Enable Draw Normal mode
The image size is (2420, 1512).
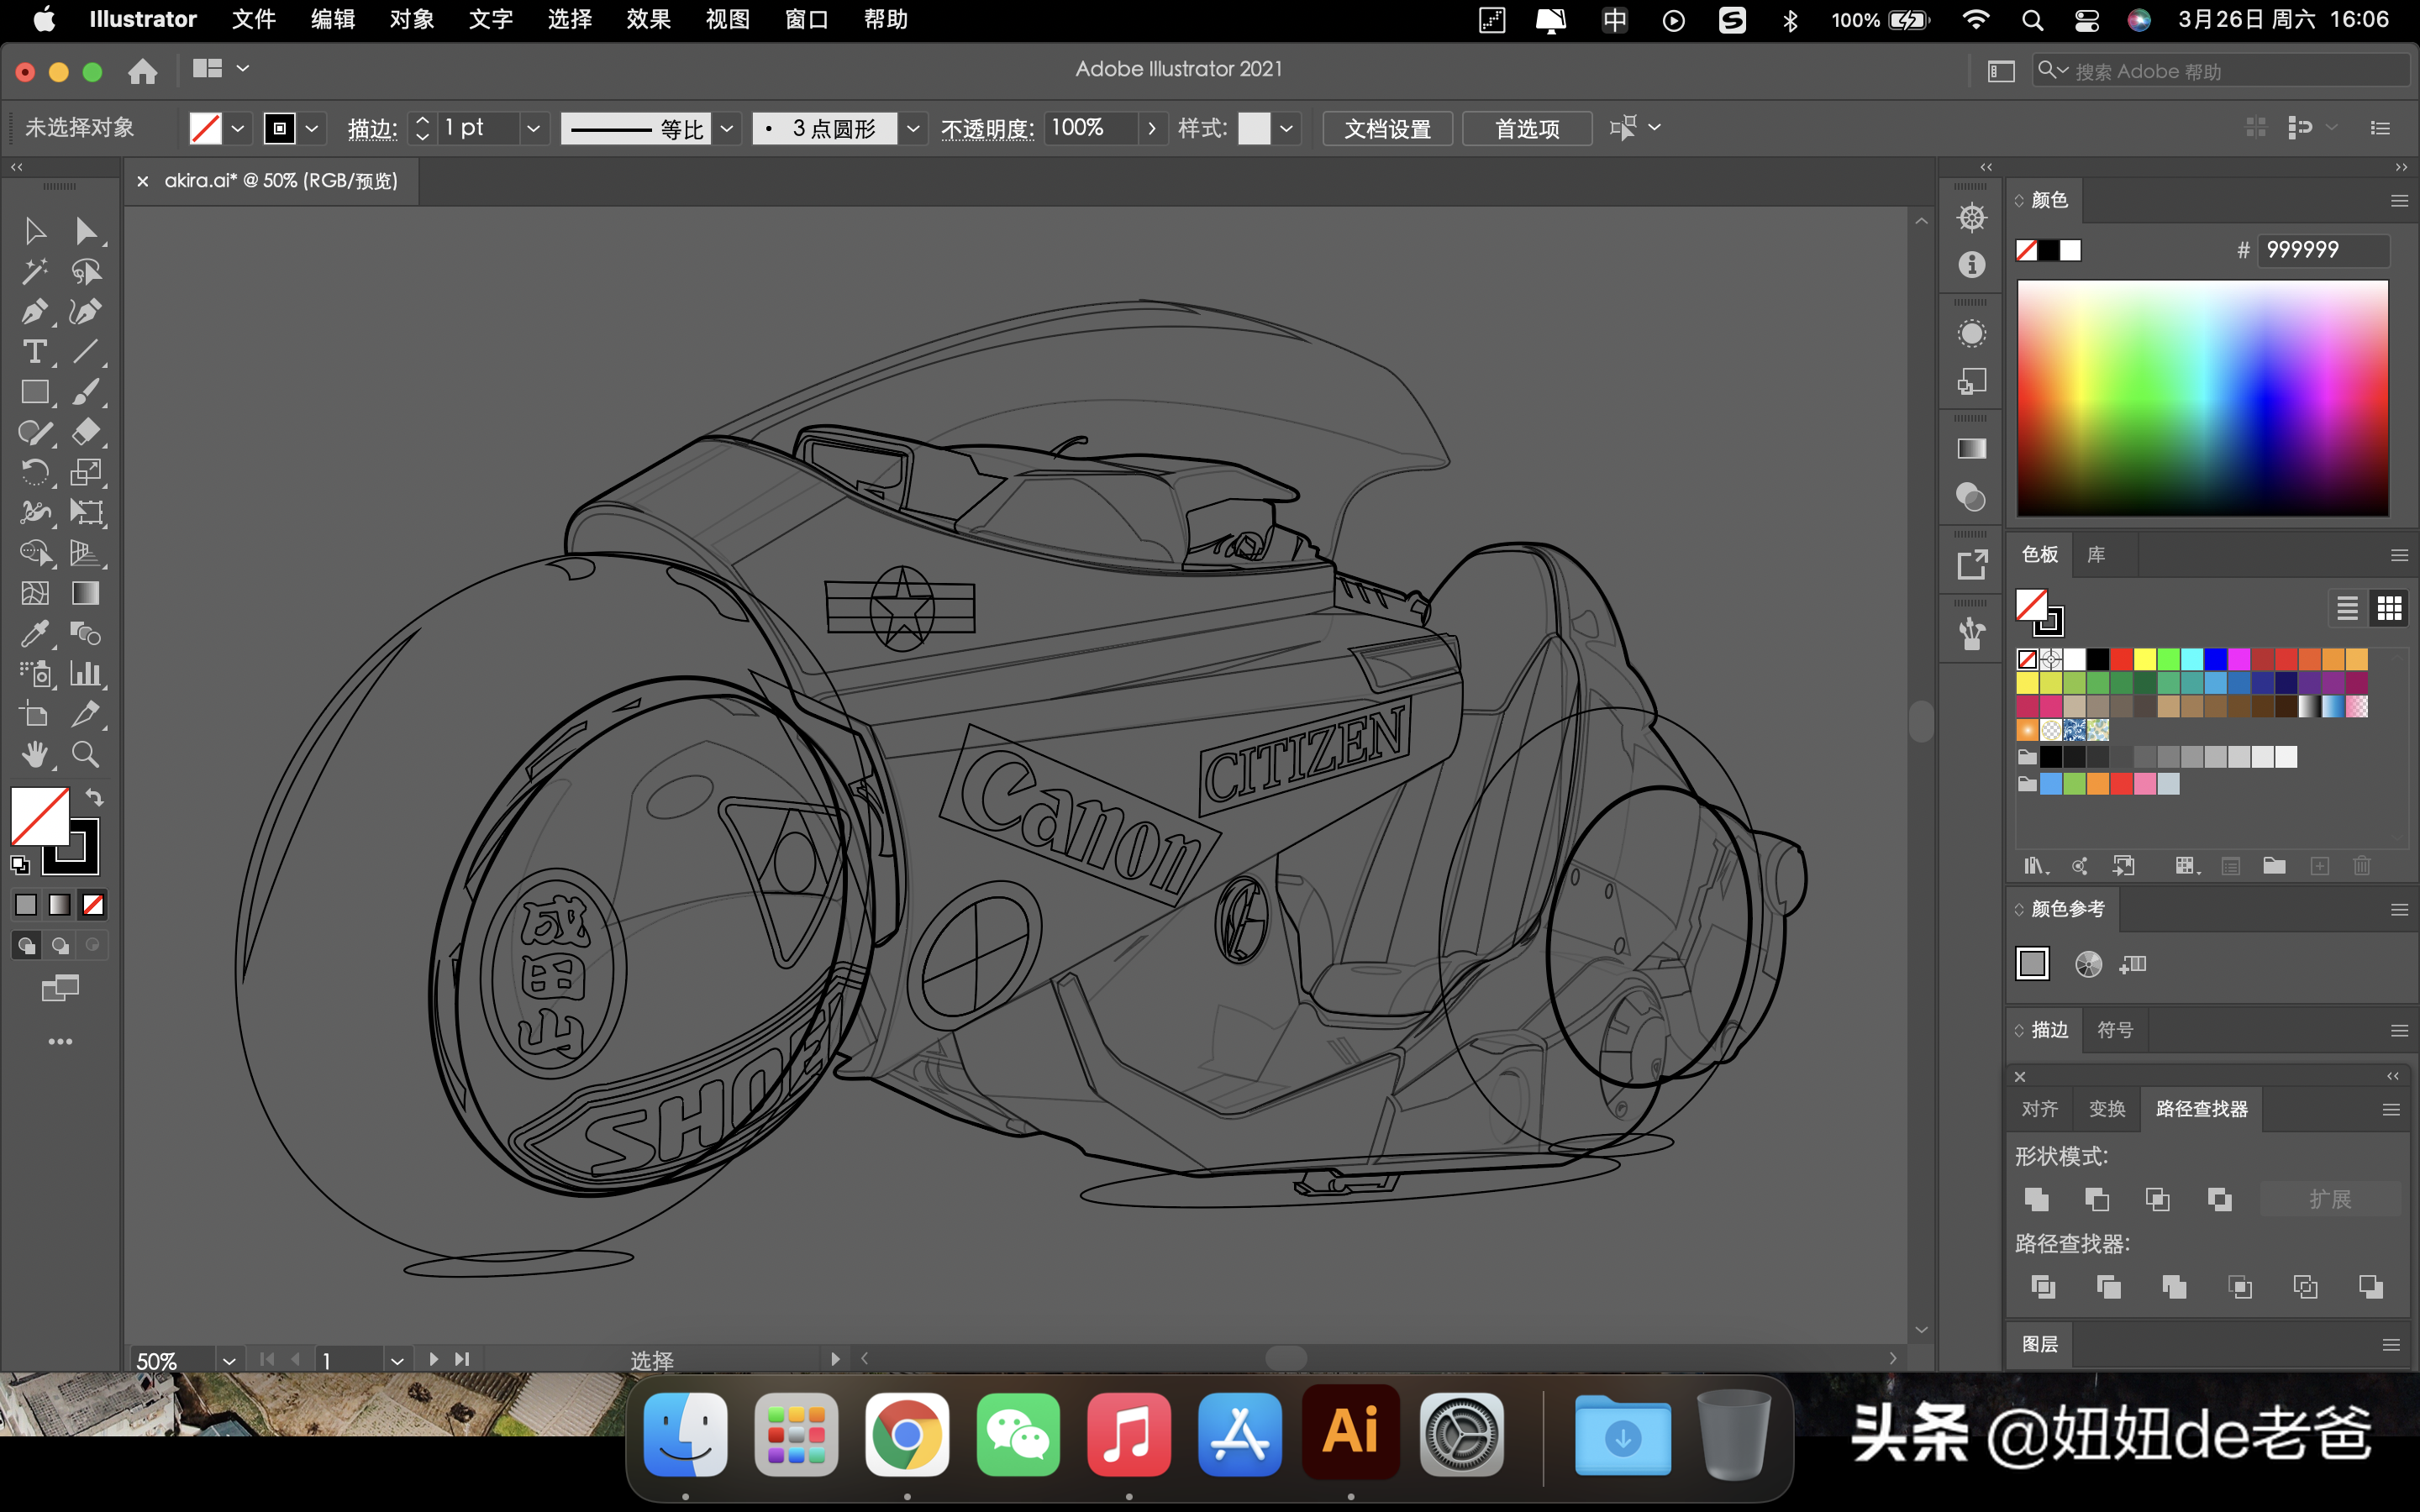click(26, 945)
